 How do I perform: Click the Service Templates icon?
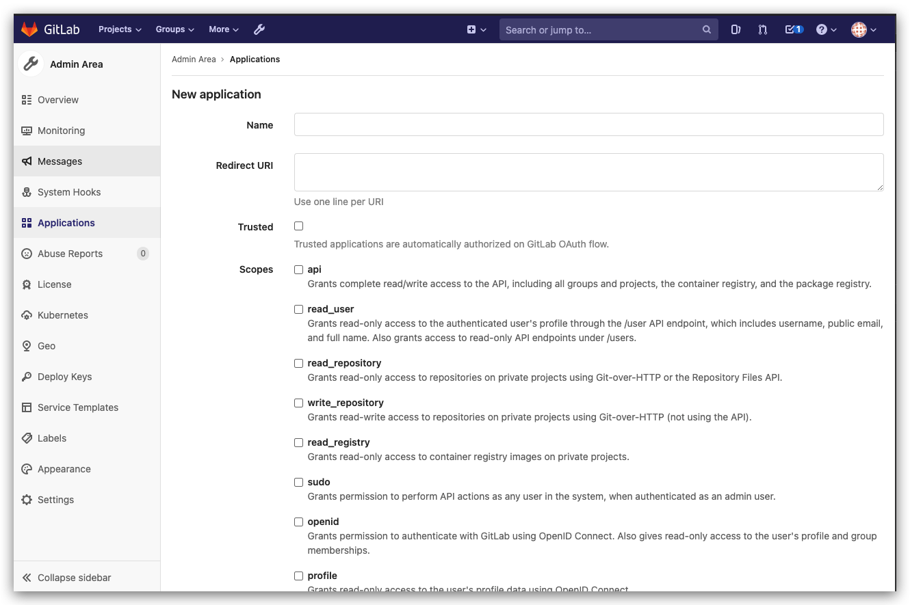tap(27, 407)
